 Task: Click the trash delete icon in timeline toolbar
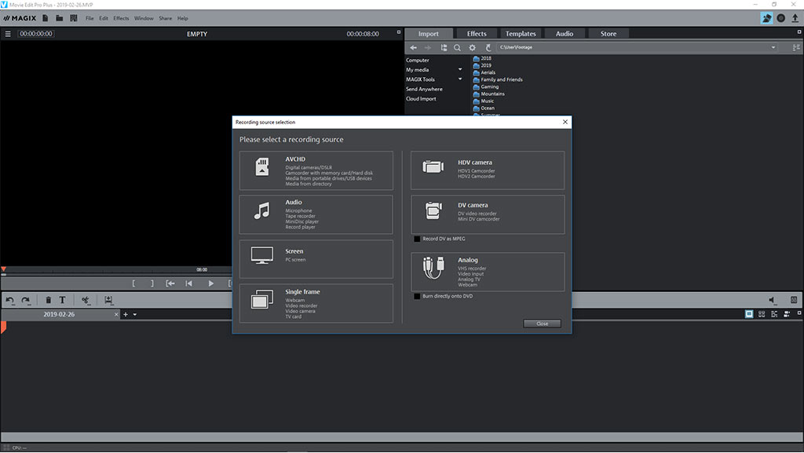click(x=48, y=300)
